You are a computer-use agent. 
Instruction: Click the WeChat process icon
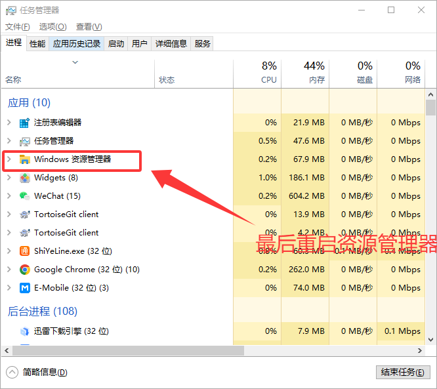pyautogui.click(x=24, y=196)
